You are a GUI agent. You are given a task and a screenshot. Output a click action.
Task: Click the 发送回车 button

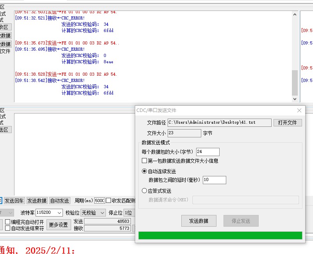pyautogui.click(x=14, y=201)
